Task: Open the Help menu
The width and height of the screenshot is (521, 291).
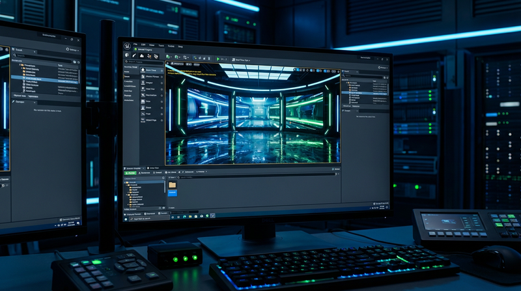Action: pos(180,46)
